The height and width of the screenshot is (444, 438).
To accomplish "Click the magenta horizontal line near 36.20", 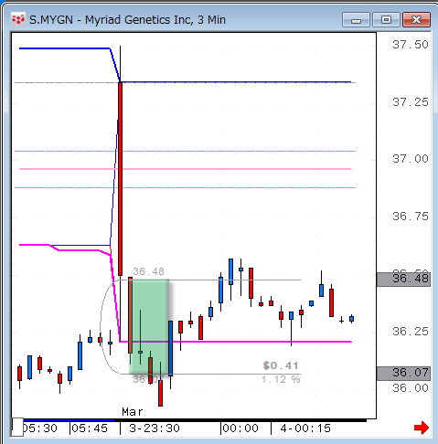I will (x=236, y=342).
